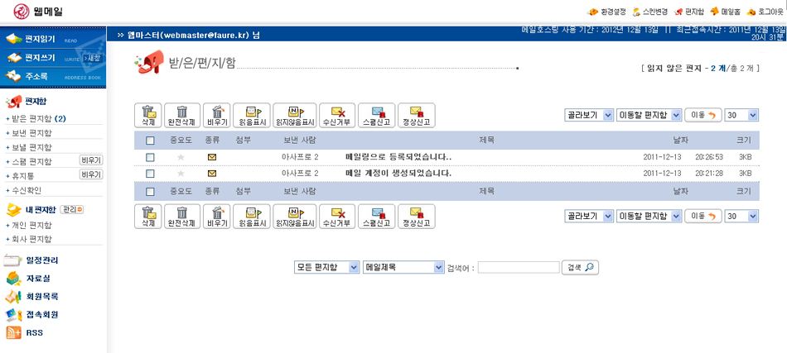Select checkbox for 메일 계정이 생성되었습니다 email
The height and width of the screenshot is (353, 787).
[150, 174]
